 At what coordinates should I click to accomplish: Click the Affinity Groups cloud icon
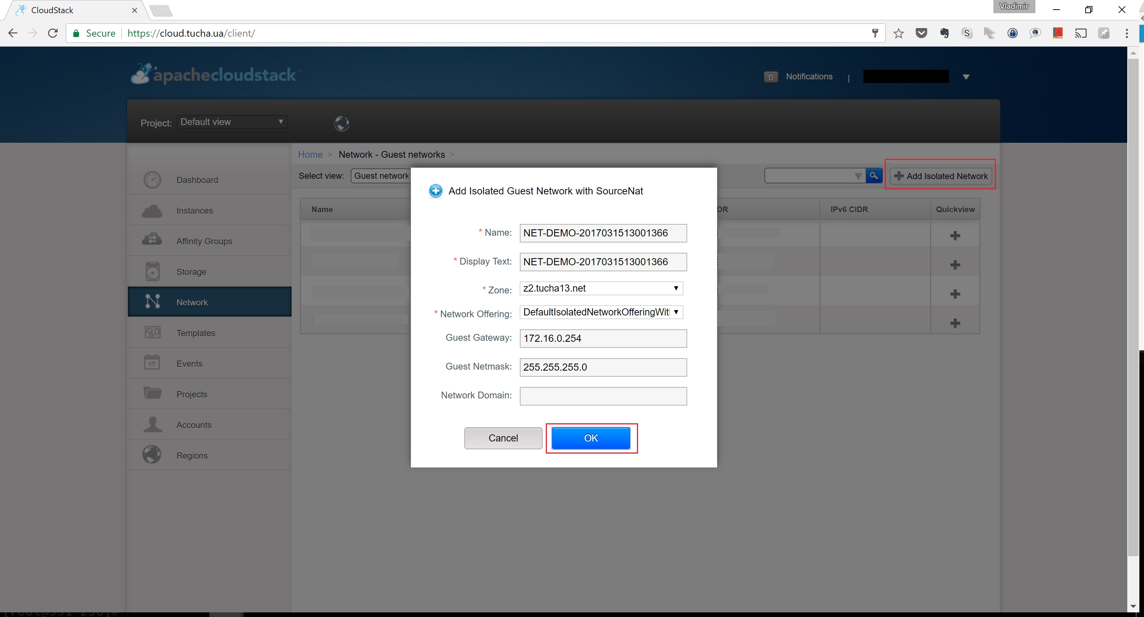tap(152, 239)
